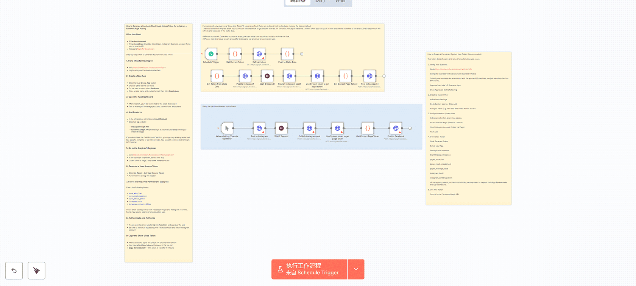Open the Meta for Developers link in note
636x286 pixels.
click(x=146, y=49)
